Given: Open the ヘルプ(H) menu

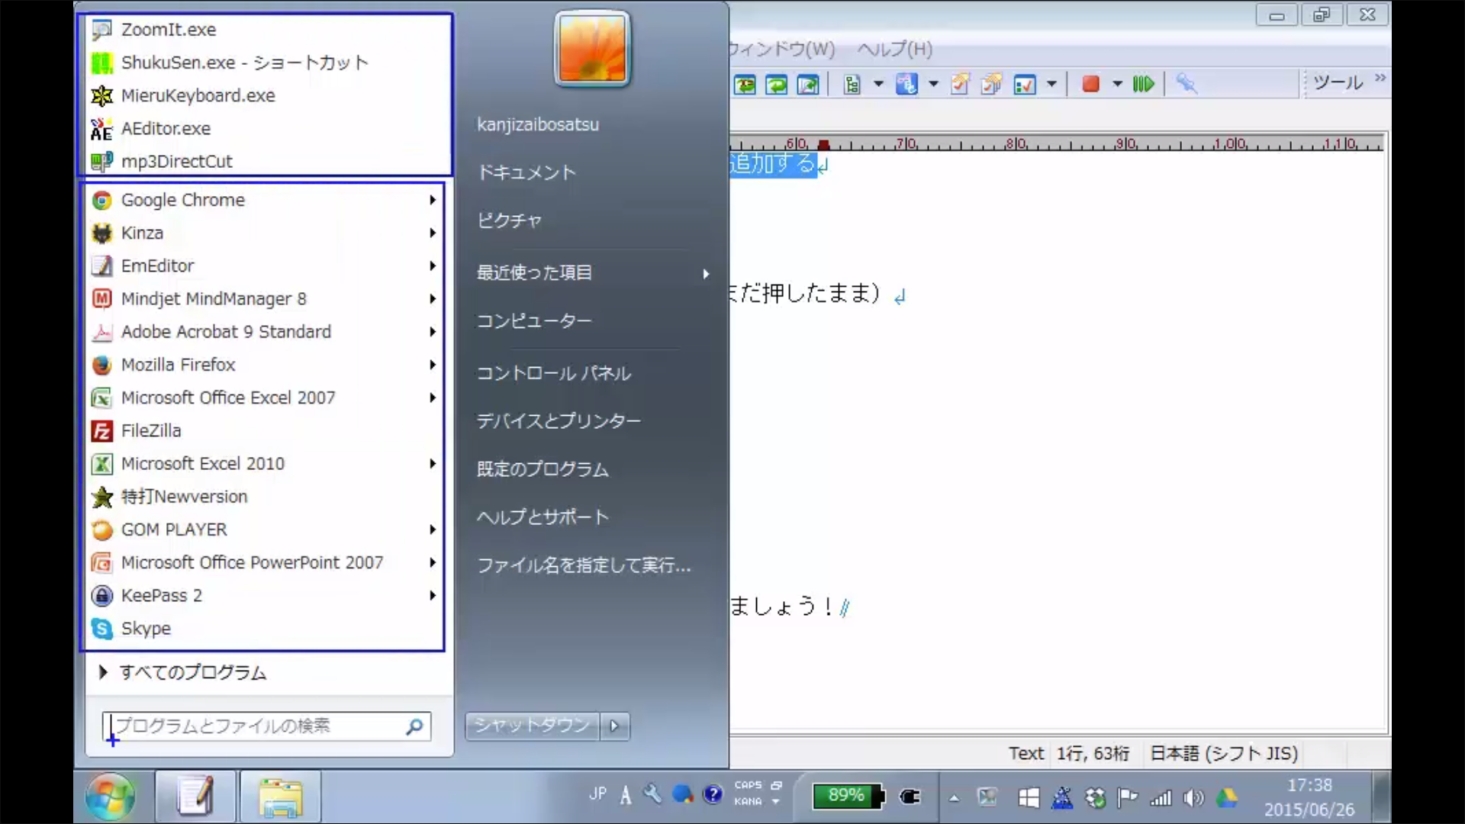Looking at the screenshot, I should [x=894, y=50].
